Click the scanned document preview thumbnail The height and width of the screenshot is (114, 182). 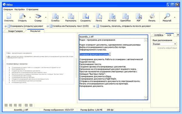tap(40, 68)
